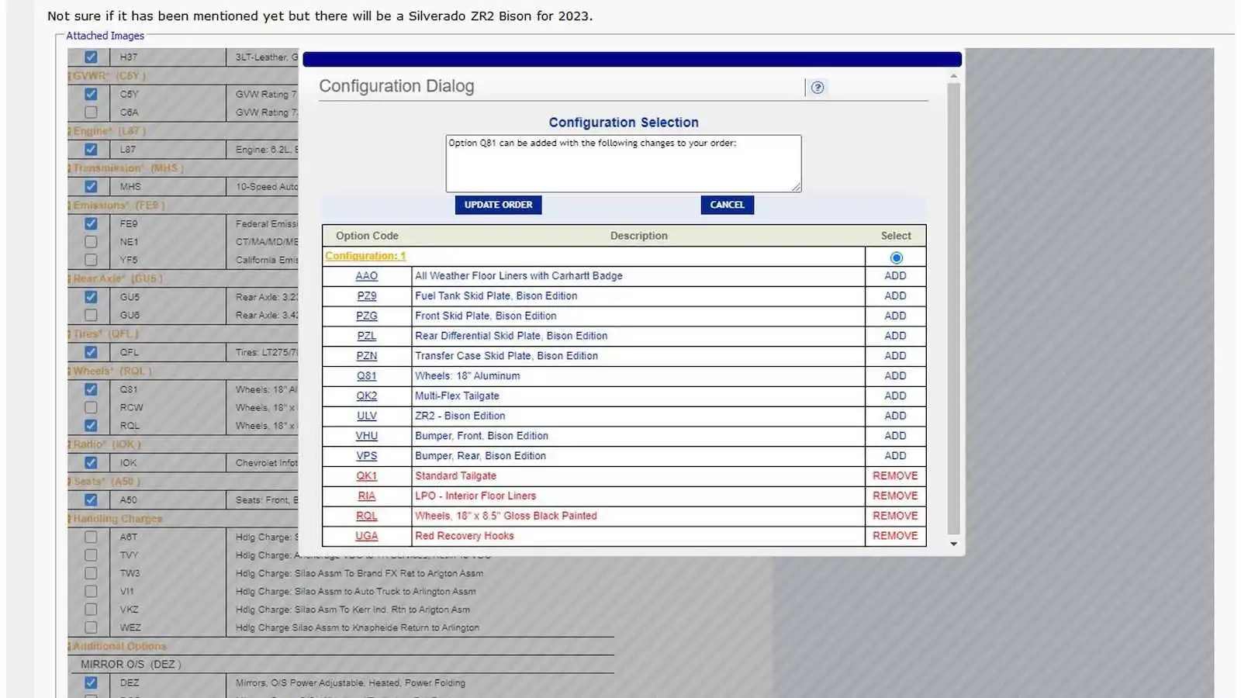Open the Configuration: 1 link
Screen dimensions: 1241x698
click(x=365, y=256)
